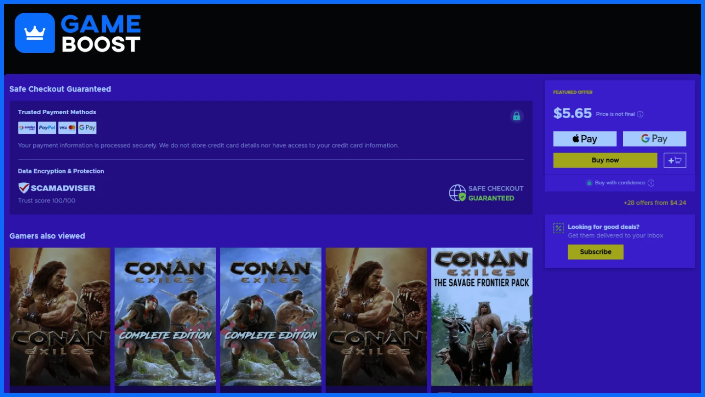The width and height of the screenshot is (705, 397).
Task: Pay using the Apple Pay button
Action: [585, 139]
